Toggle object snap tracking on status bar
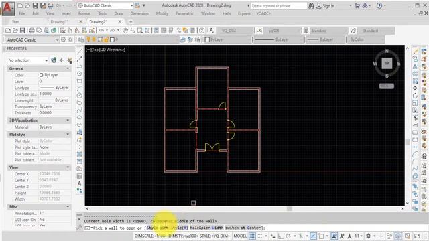The image size is (429, 241). click(x=314, y=236)
